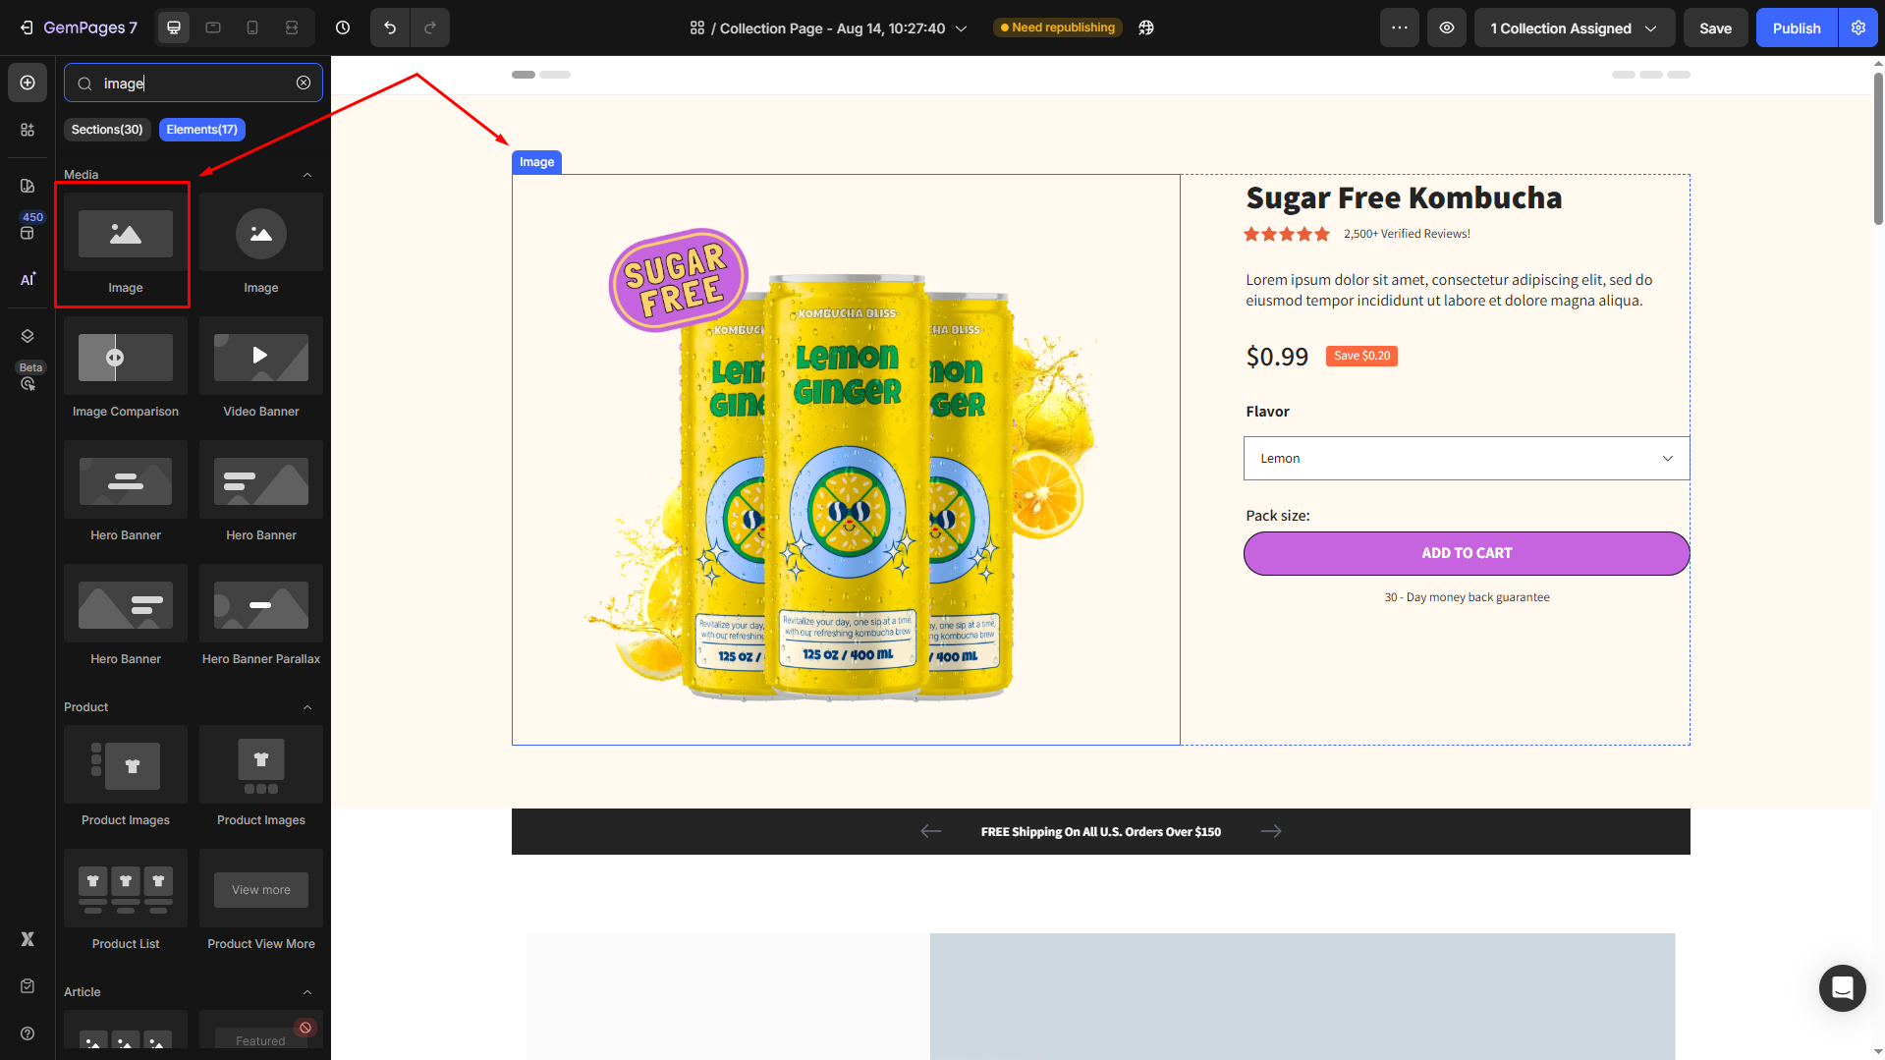The height and width of the screenshot is (1060, 1885).
Task: Click the Save $0.20 badge
Action: point(1361,356)
